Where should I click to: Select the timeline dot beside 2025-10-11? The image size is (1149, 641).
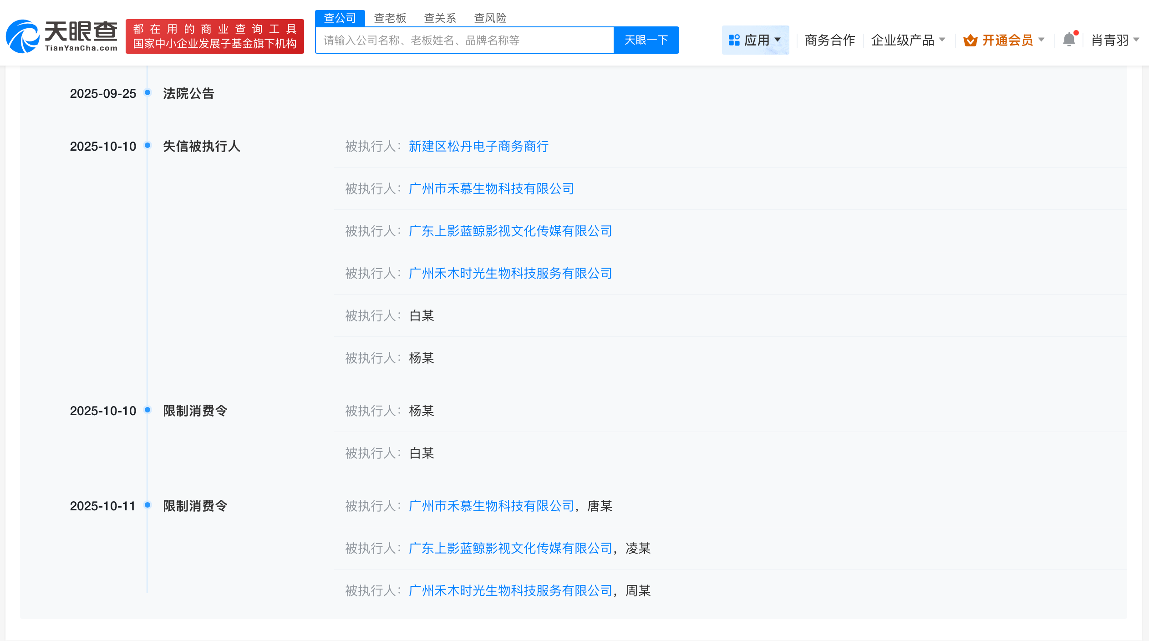[x=147, y=505]
